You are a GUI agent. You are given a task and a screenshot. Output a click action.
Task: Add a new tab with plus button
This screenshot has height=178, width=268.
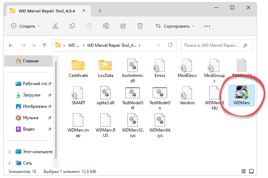(x=100, y=11)
